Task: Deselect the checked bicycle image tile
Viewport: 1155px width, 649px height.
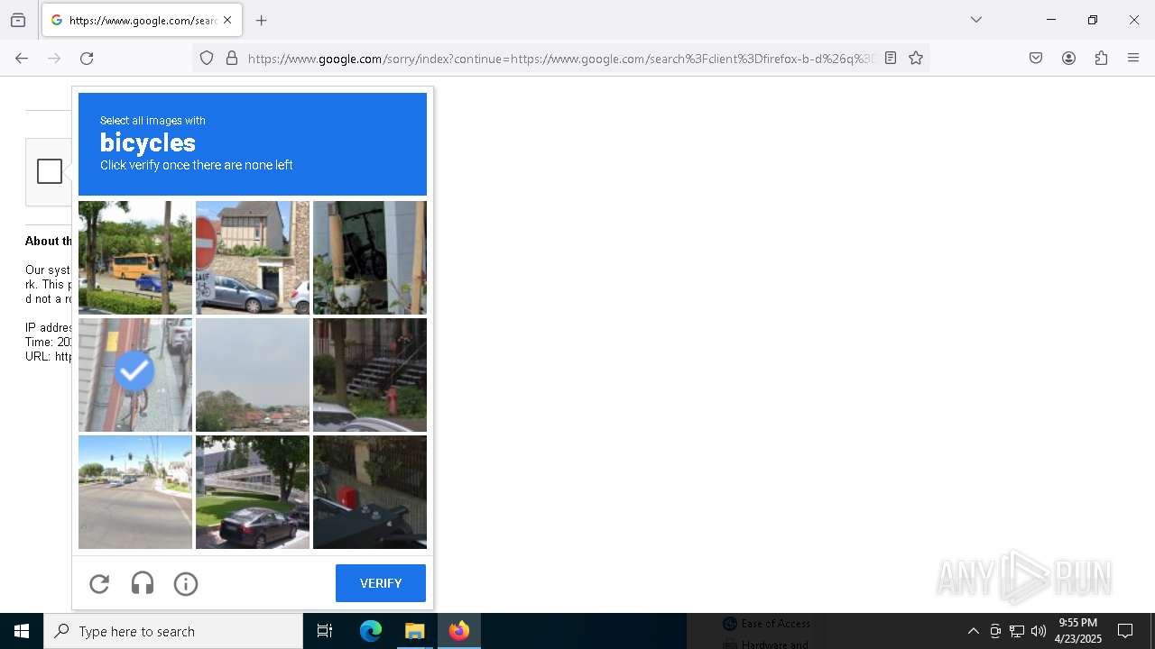Action: point(135,375)
